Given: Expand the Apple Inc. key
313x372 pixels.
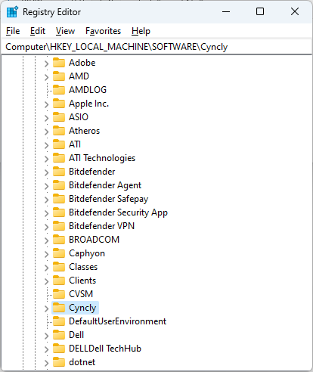Looking at the screenshot, I should tap(46, 104).
